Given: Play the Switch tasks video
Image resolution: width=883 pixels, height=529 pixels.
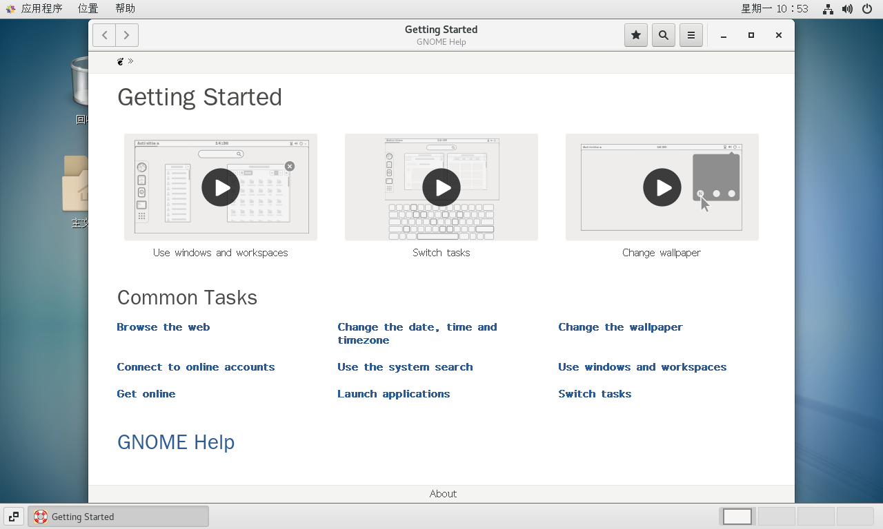Looking at the screenshot, I should 441,187.
